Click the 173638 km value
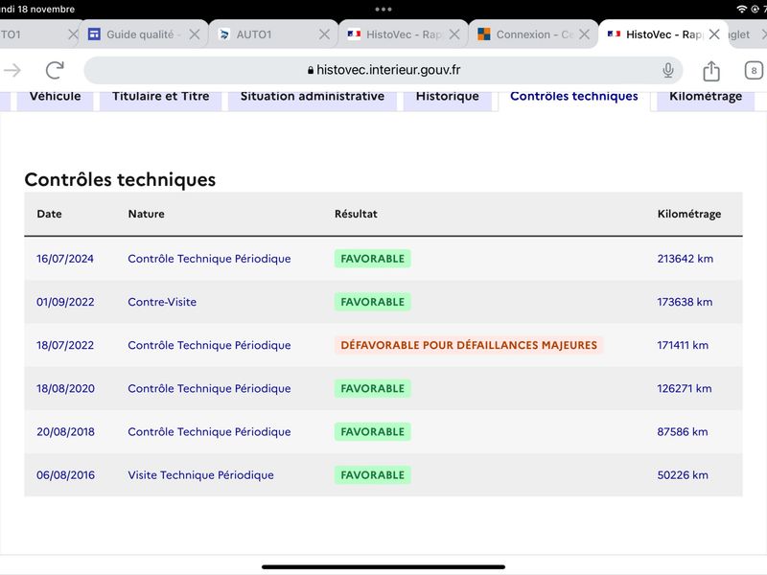 (685, 302)
